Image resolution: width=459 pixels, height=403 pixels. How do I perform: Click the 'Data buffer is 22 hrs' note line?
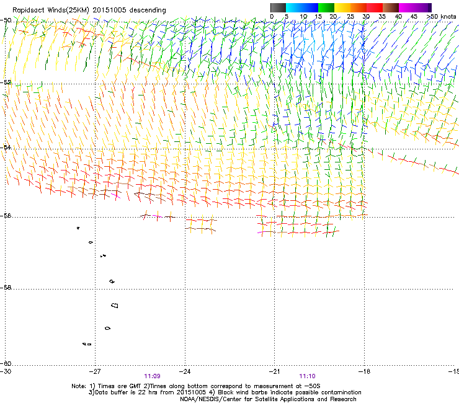tap(225, 392)
